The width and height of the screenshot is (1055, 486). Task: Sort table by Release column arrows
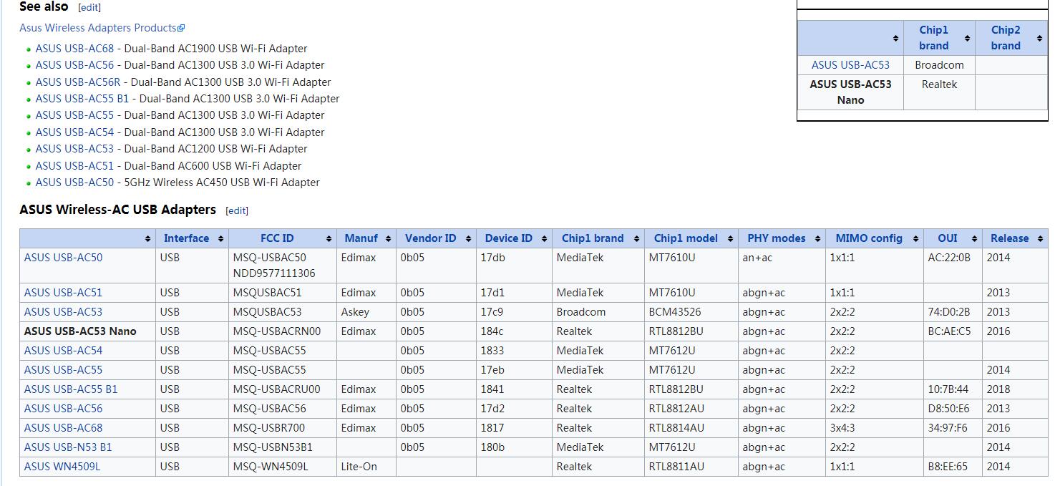click(1040, 238)
